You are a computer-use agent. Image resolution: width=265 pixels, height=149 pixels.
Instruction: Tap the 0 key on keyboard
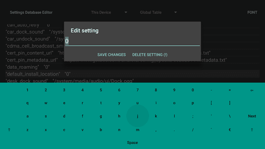193,90
